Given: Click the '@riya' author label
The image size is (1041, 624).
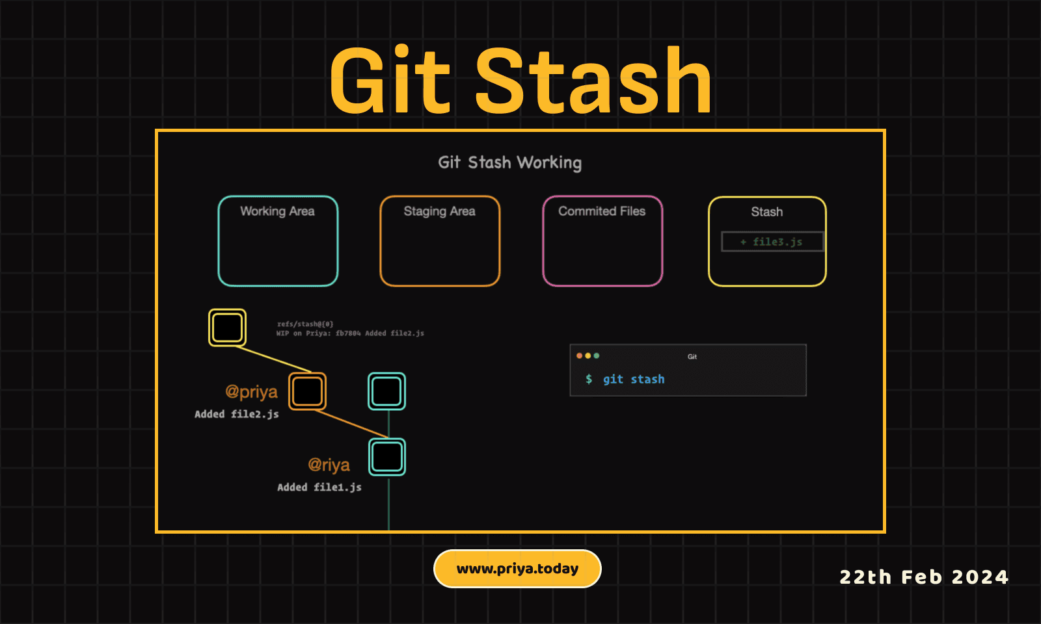Looking at the screenshot, I should 329,465.
